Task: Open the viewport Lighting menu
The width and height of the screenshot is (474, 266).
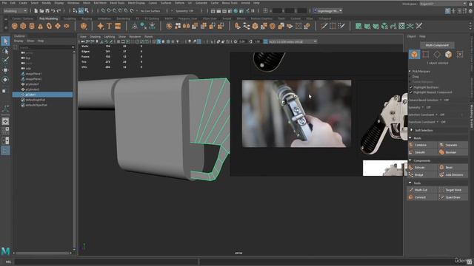Action: tap(110, 37)
